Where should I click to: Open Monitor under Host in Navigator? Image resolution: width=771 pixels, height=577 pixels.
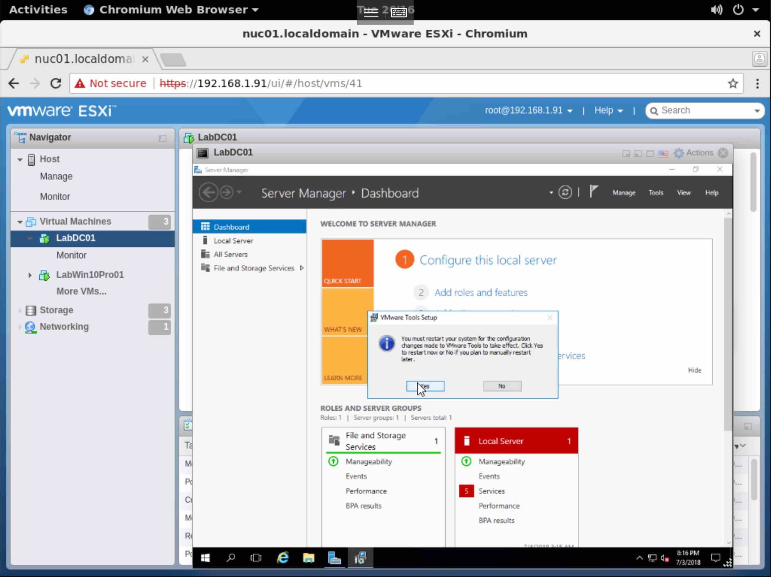click(55, 197)
